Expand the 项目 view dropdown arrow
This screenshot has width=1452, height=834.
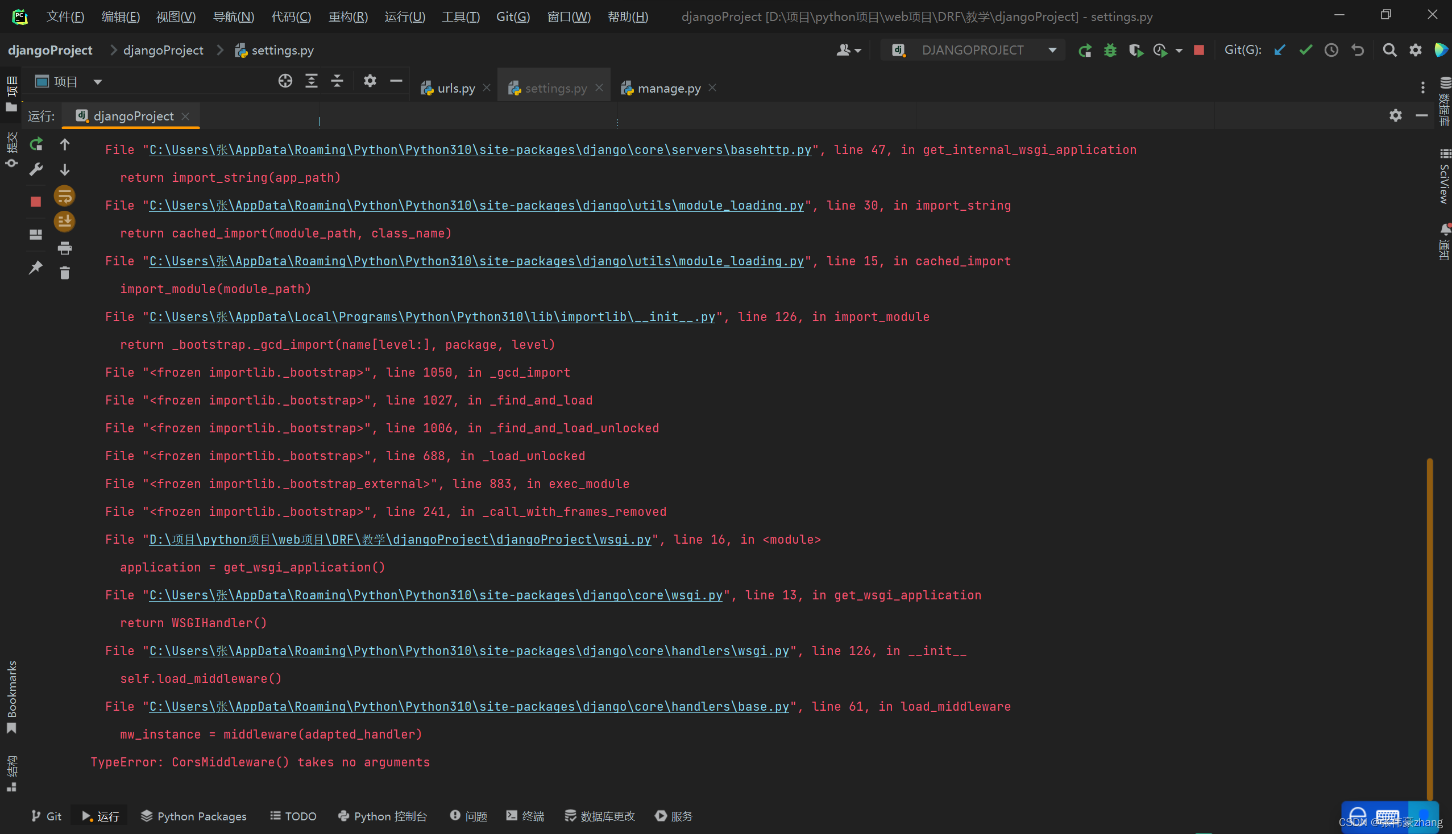coord(97,82)
